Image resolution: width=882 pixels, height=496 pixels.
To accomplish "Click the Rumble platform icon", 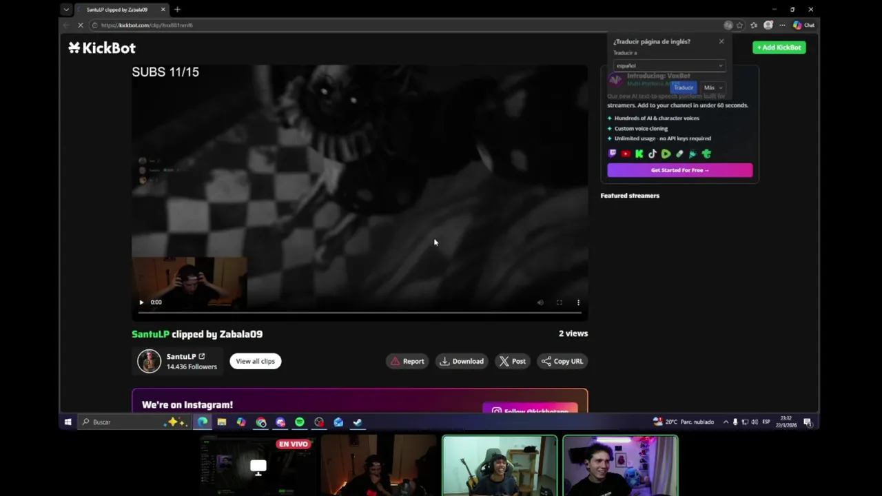I will tap(666, 154).
